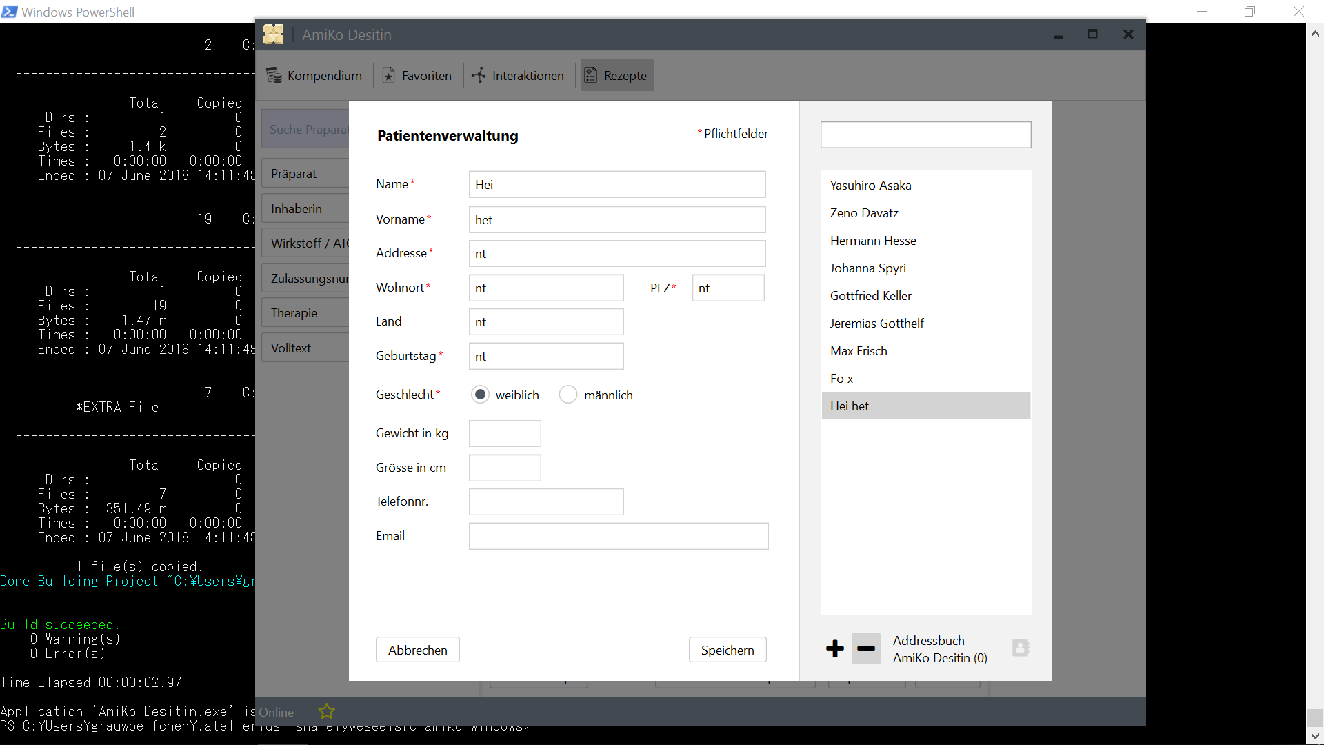The height and width of the screenshot is (745, 1324).
Task: Click the Kompendium database icon
Action: pyautogui.click(x=274, y=76)
